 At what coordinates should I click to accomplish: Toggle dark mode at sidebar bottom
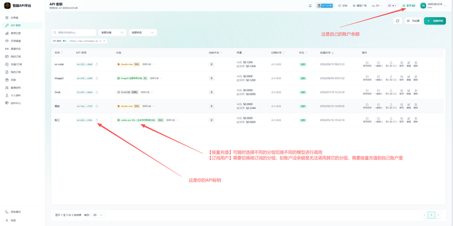pyautogui.click(x=22, y=212)
